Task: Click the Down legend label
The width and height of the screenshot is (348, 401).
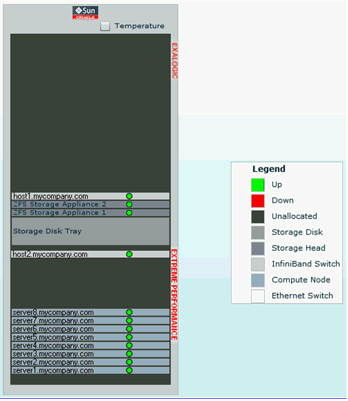Action: click(283, 200)
